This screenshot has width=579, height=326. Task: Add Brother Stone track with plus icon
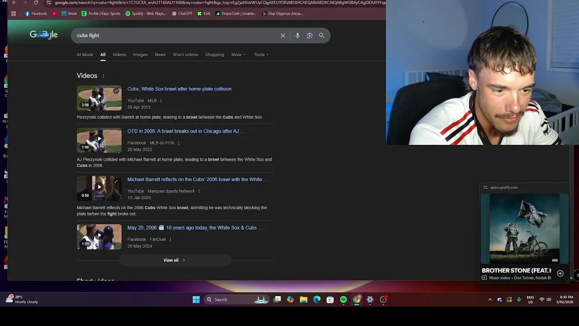[560, 273]
